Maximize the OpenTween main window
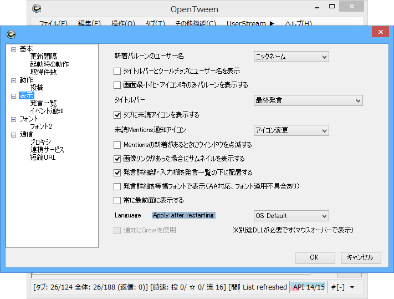This screenshot has height=299, width=394. coord(332,7)
